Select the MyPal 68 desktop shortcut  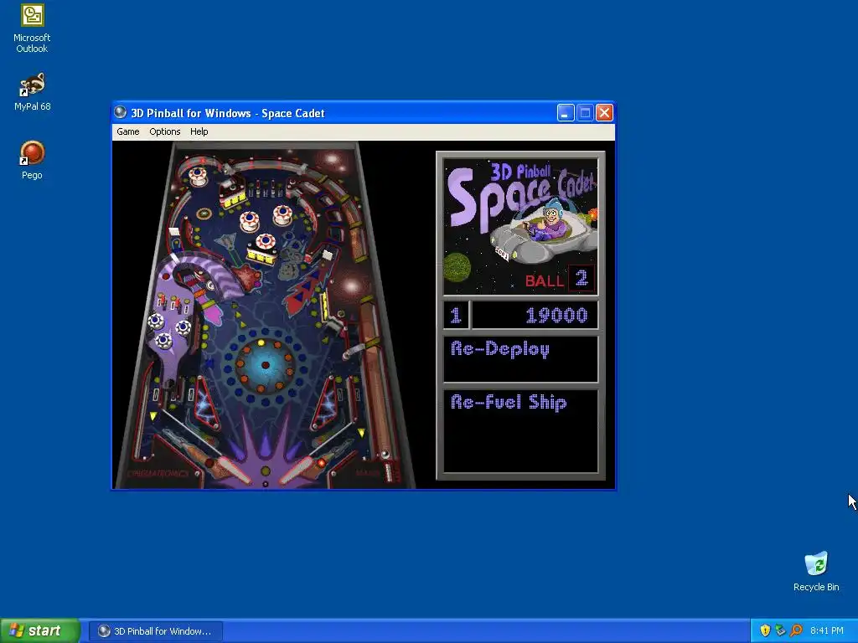(32, 92)
